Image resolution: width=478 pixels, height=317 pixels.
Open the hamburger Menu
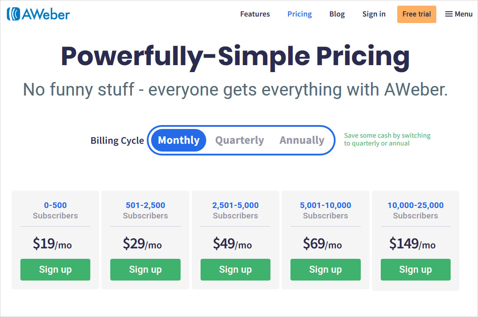(458, 14)
